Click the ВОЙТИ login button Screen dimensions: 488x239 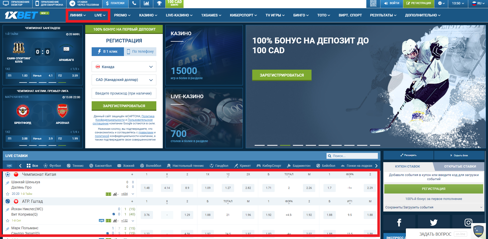click(392, 3)
